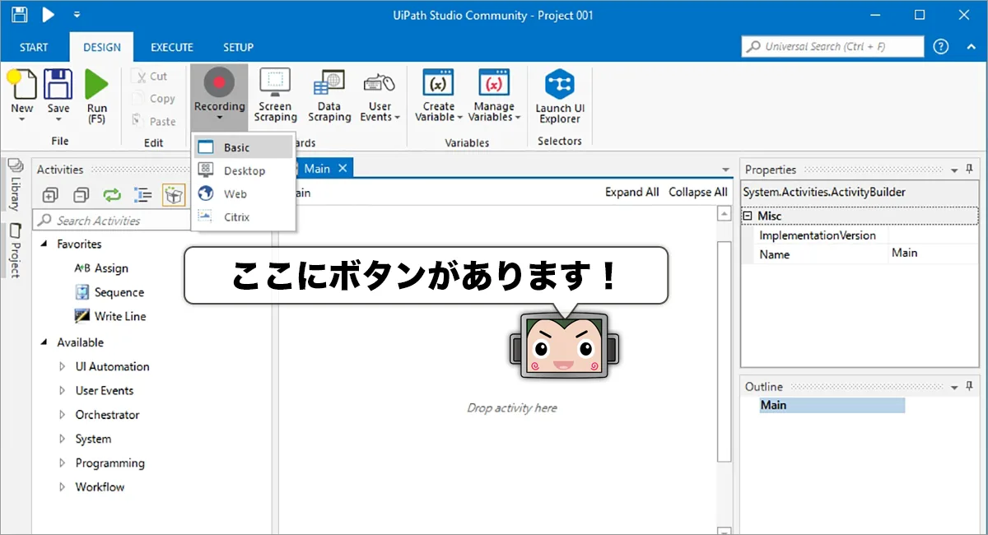
Task: Click the ImplementationVersion value field
Action: tap(933, 235)
